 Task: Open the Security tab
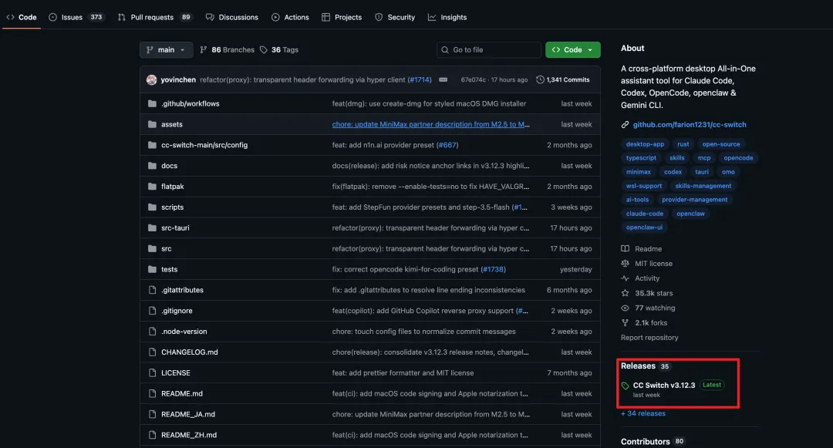coord(395,17)
